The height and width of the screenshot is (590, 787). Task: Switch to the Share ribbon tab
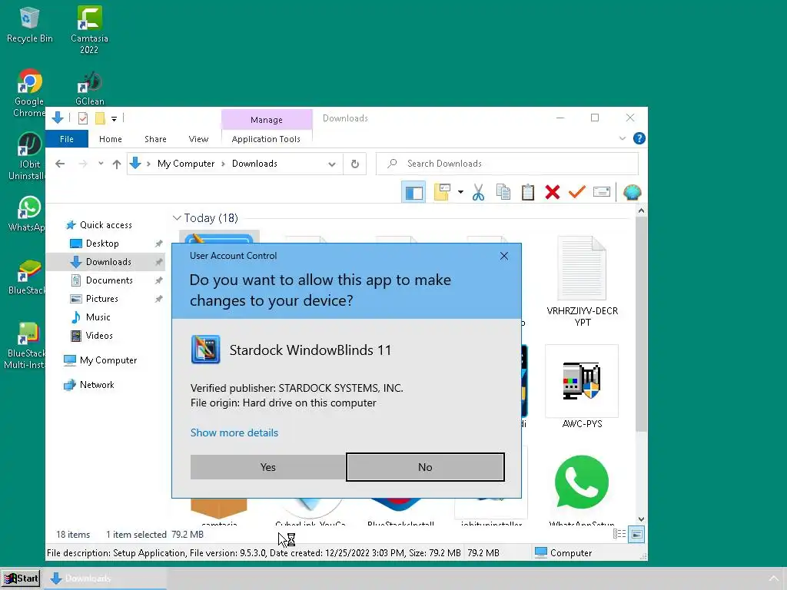155,139
